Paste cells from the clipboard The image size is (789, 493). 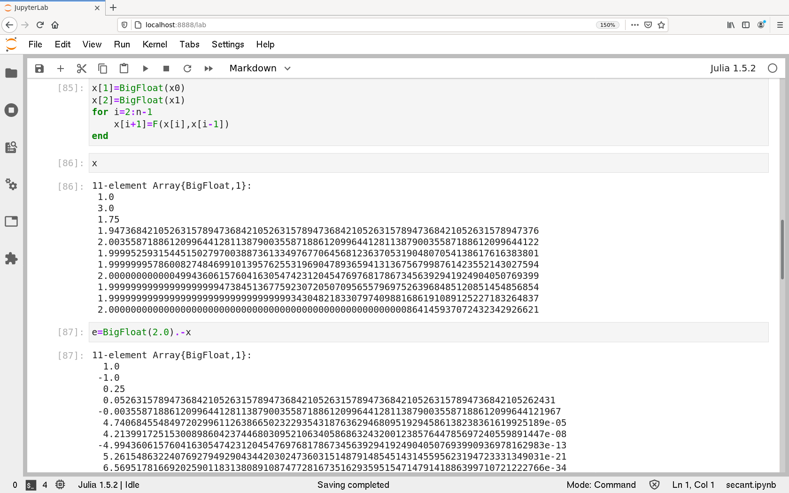tap(124, 69)
